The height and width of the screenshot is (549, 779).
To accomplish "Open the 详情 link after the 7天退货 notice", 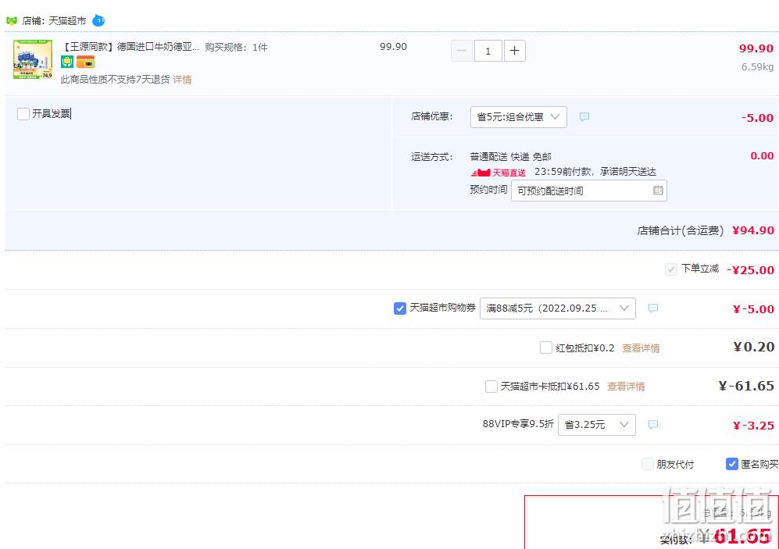I will 182,80.
